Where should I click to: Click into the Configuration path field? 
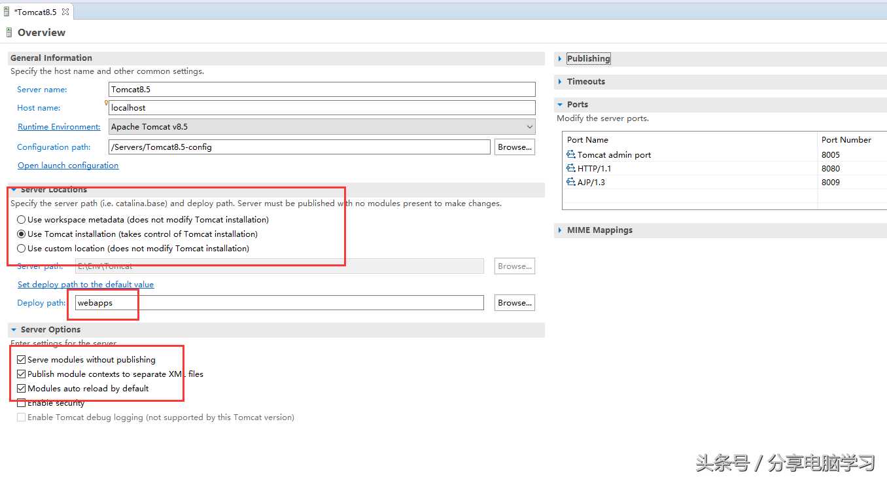click(300, 147)
